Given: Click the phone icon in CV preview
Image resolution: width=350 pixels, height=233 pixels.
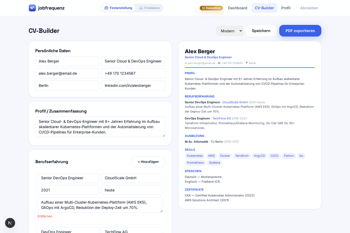Looking at the screenshot, I should point(219,63).
